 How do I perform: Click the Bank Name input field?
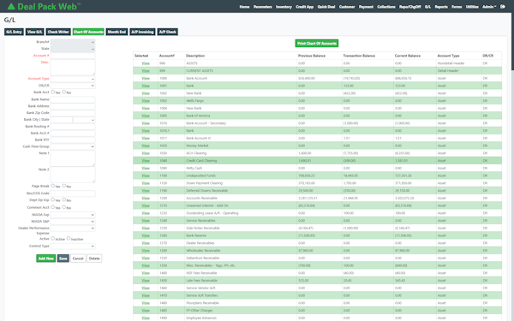(x=73, y=99)
